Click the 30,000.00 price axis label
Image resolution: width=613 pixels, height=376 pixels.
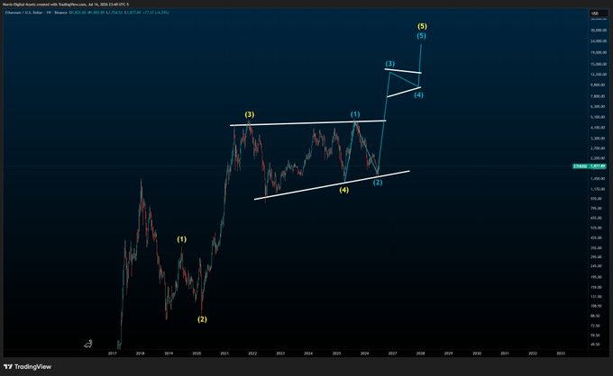point(599,30)
